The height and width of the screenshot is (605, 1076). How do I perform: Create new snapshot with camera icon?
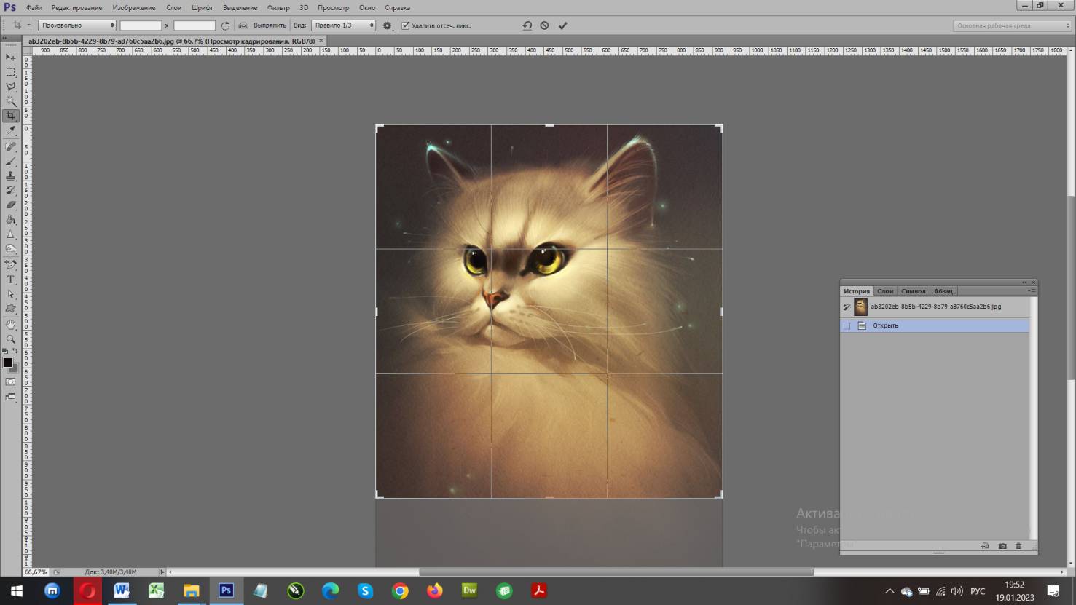click(1002, 546)
